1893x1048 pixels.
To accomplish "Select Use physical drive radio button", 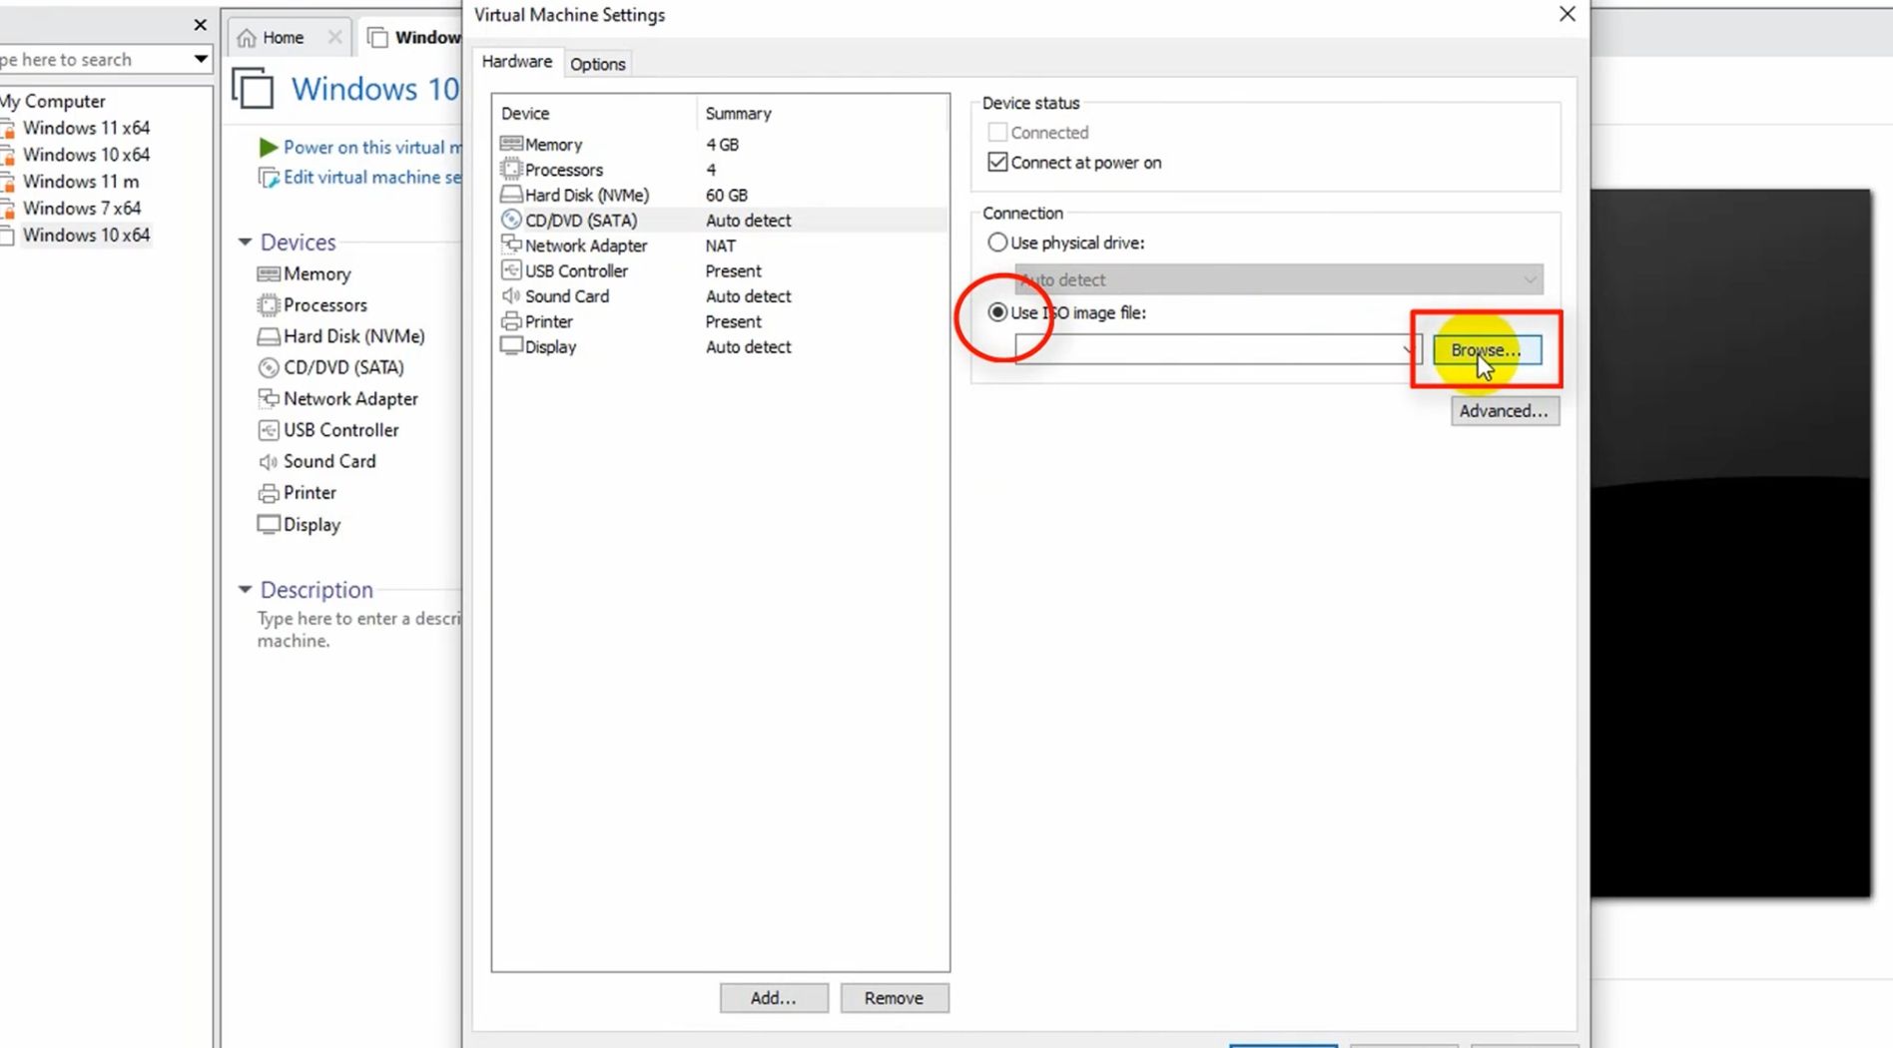I will pyautogui.click(x=996, y=243).
